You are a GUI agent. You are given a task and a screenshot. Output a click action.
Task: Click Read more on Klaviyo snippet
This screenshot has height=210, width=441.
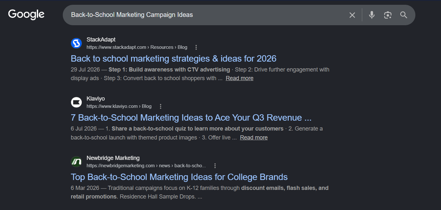pos(254,138)
